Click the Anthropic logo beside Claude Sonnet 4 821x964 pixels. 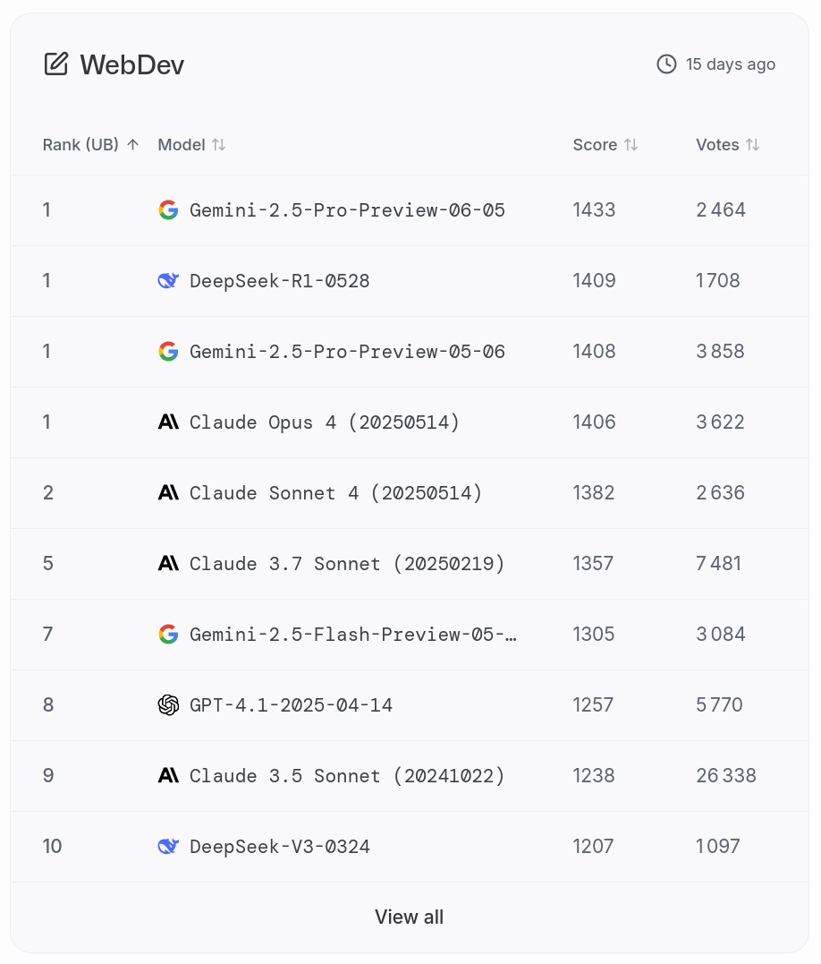pos(168,493)
